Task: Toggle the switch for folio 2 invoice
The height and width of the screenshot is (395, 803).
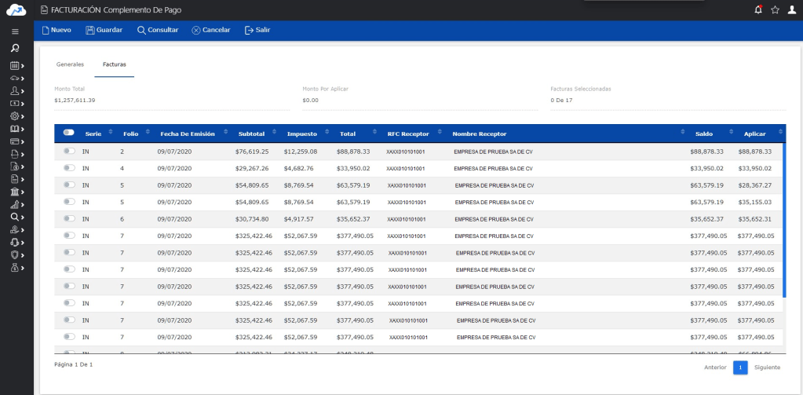Action: click(69, 151)
